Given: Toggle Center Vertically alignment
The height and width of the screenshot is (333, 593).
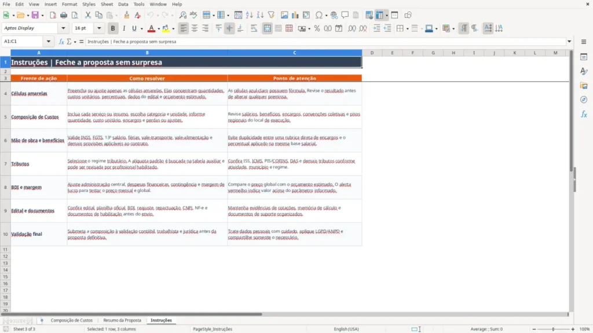Looking at the screenshot, I should click(229, 28).
